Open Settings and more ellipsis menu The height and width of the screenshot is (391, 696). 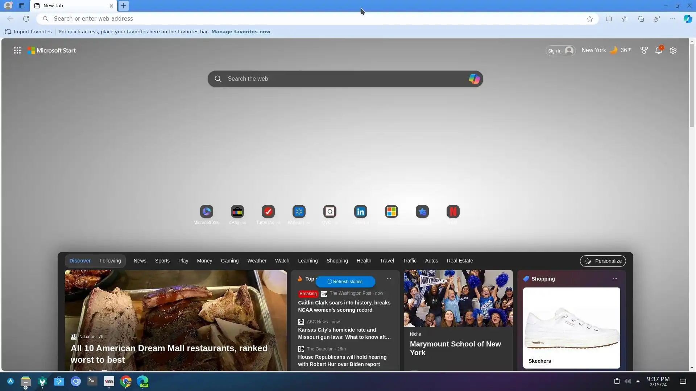tap(672, 19)
